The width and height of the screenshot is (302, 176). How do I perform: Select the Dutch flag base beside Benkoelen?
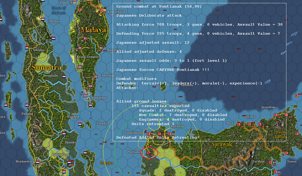(x=38, y=162)
